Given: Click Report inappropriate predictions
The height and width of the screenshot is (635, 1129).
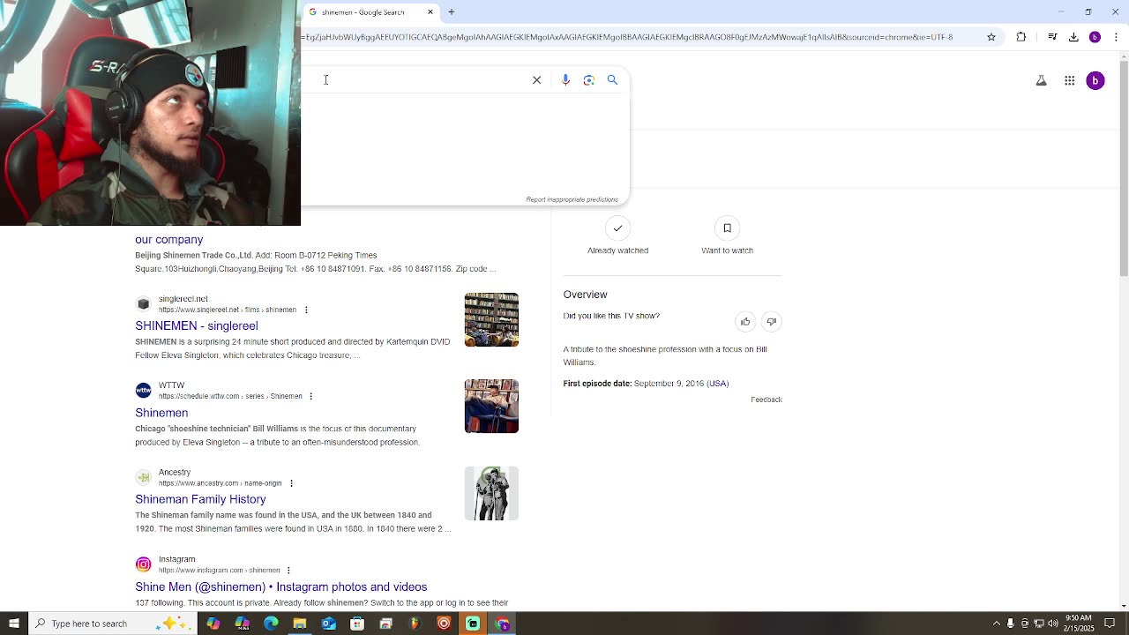Looking at the screenshot, I should 572,199.
